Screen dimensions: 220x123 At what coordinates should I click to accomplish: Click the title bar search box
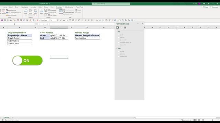tap(111, 4)
